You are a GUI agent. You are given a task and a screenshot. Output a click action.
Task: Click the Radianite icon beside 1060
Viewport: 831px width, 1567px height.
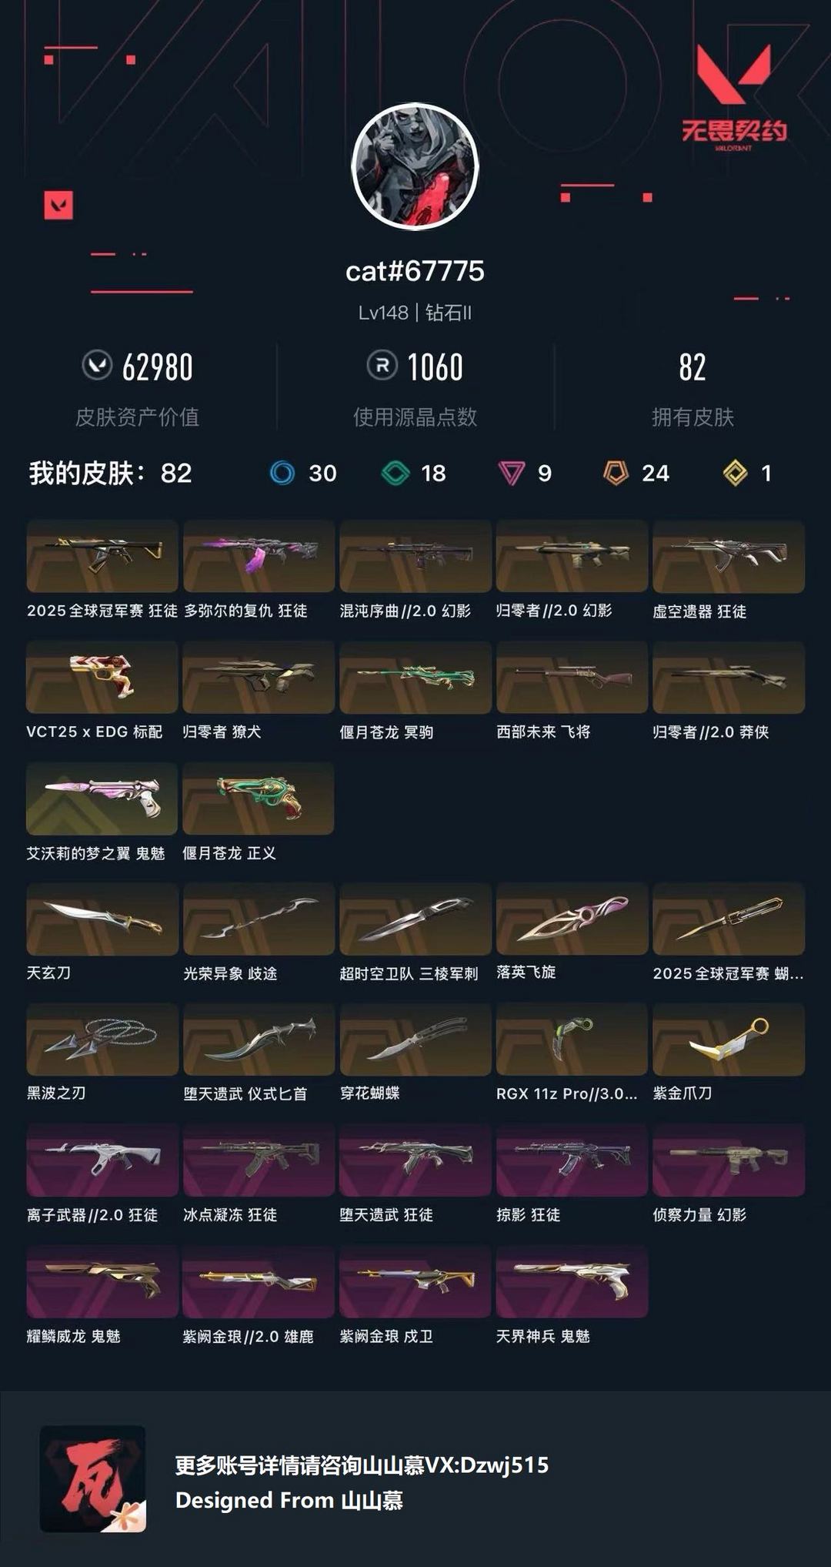click(382, 365)
